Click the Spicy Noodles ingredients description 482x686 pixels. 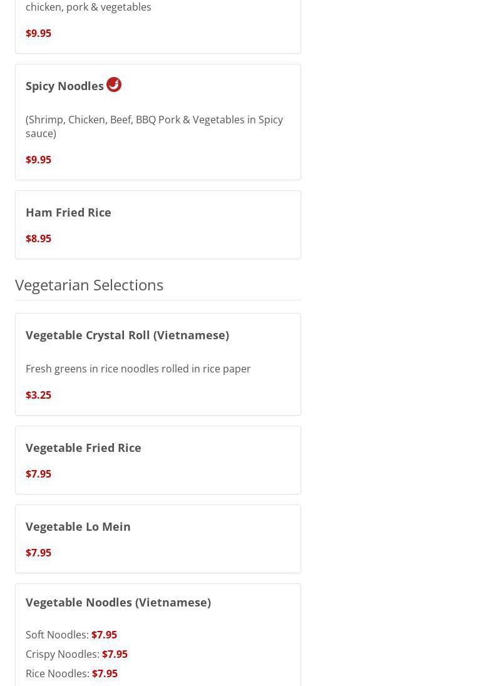tap(154, 126)
